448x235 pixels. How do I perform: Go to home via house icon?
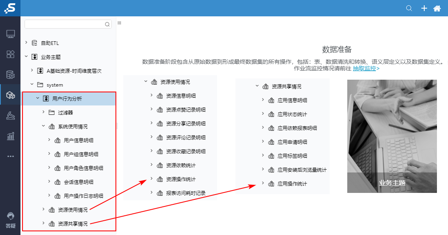437,8
